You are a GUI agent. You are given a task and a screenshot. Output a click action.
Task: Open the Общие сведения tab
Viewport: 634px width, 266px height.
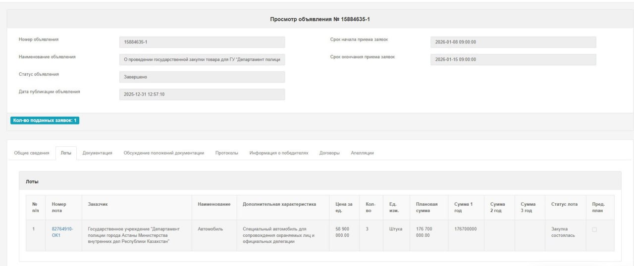pos(31,153)
